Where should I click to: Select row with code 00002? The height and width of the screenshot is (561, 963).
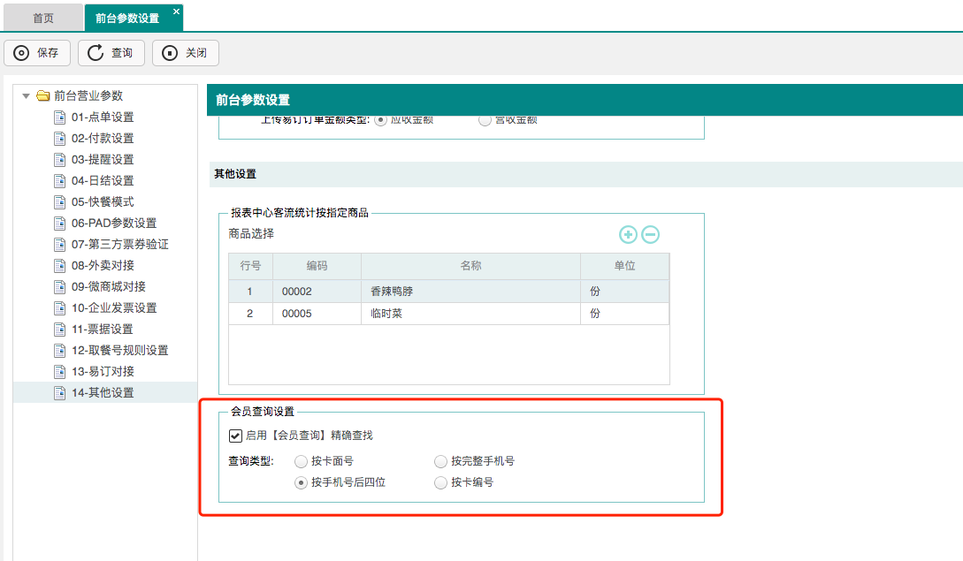click(449, 291)
